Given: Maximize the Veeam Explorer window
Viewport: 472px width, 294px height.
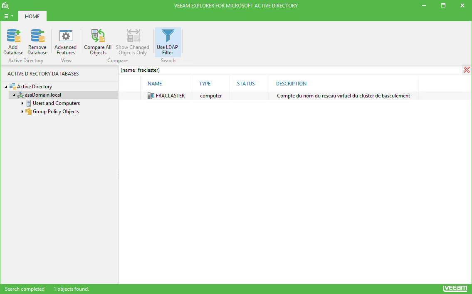Looking at the screenshot, I should coord(443,5).
